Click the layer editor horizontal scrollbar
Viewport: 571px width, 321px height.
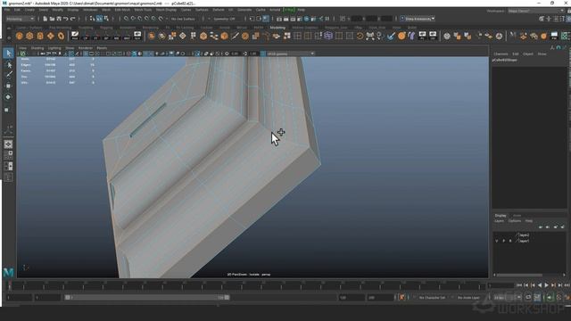(x=519, y=275)
